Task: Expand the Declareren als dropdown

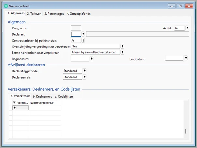Action: pos(85,77)
